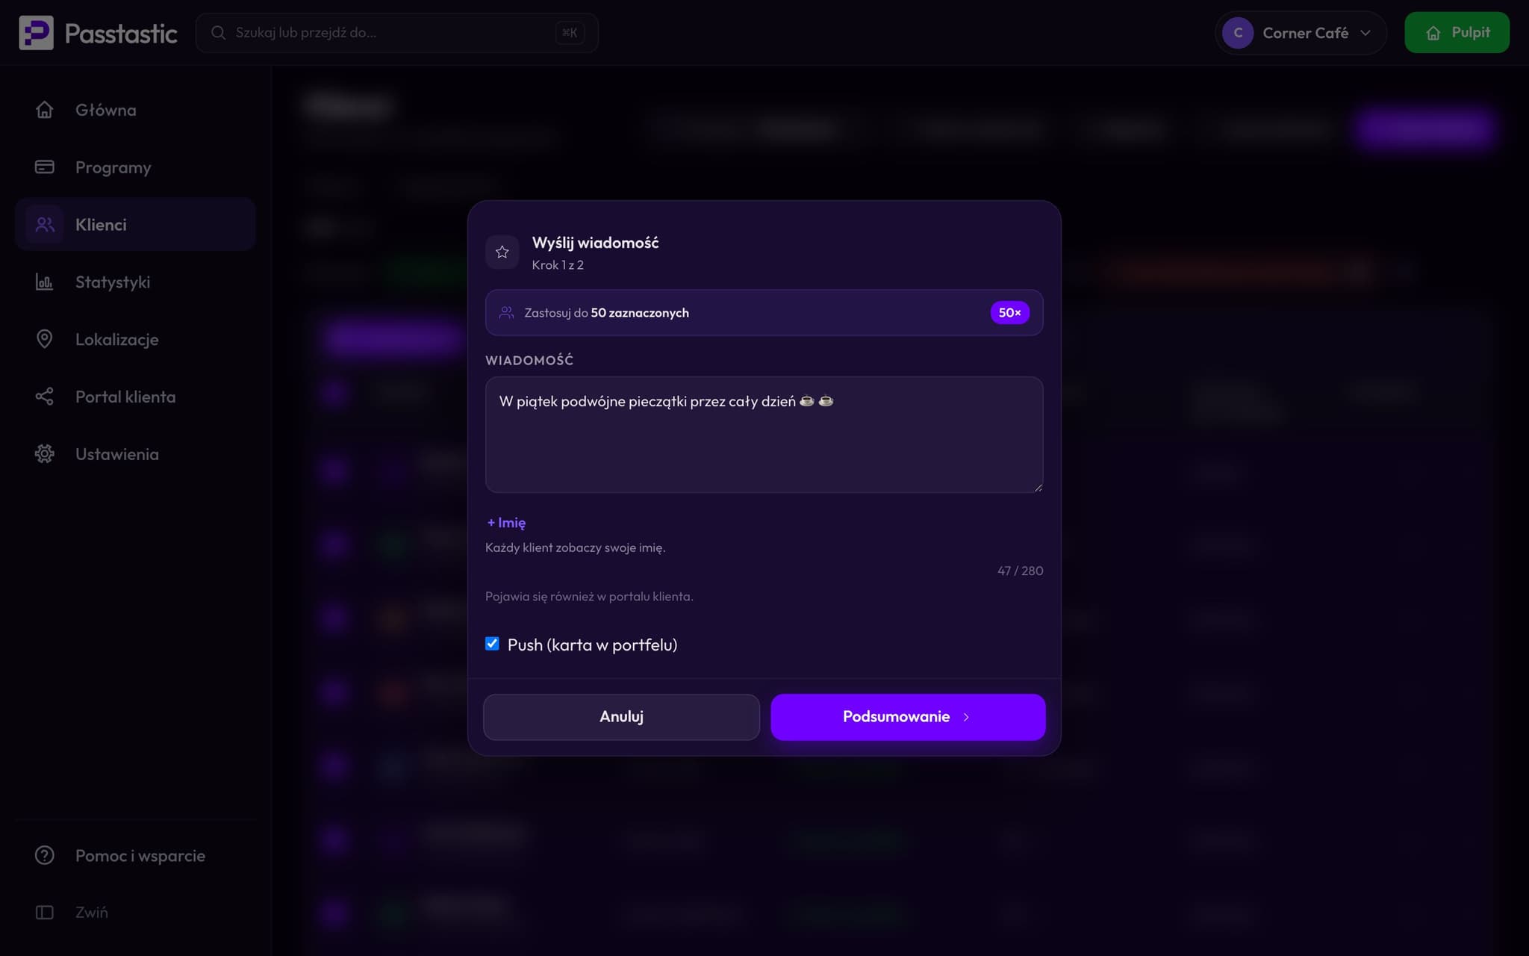This screenshot has height=956, width=1529.
Task: Expand the Corner Café account dropdown
Action: (x=1301, y=33)
